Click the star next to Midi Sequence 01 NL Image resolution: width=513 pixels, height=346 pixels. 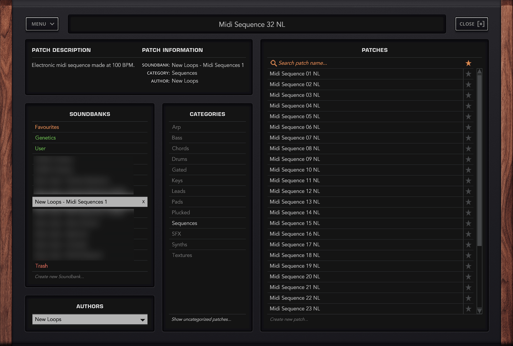468,74
